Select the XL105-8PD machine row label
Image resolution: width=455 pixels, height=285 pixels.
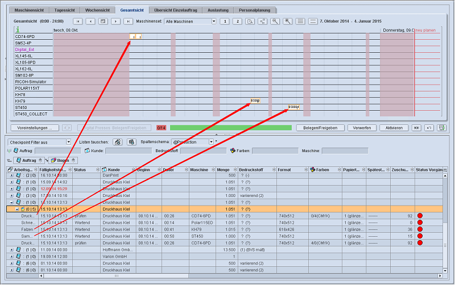(25, 62)
